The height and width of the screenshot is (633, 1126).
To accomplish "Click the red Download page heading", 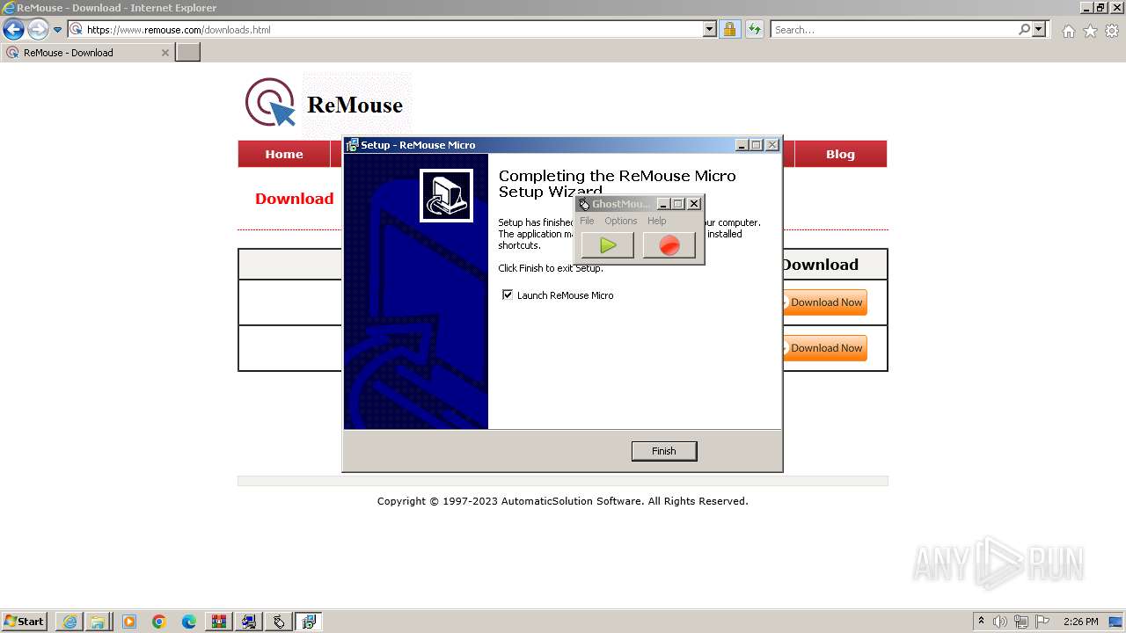I will [x=294, y=199].
